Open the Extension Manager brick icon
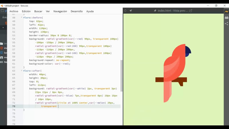 [x=226, y=17]
